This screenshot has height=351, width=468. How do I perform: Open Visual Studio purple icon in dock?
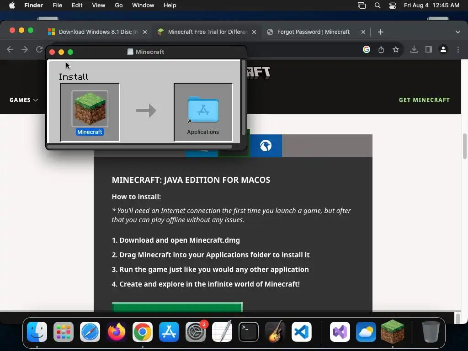click(340, 332)
